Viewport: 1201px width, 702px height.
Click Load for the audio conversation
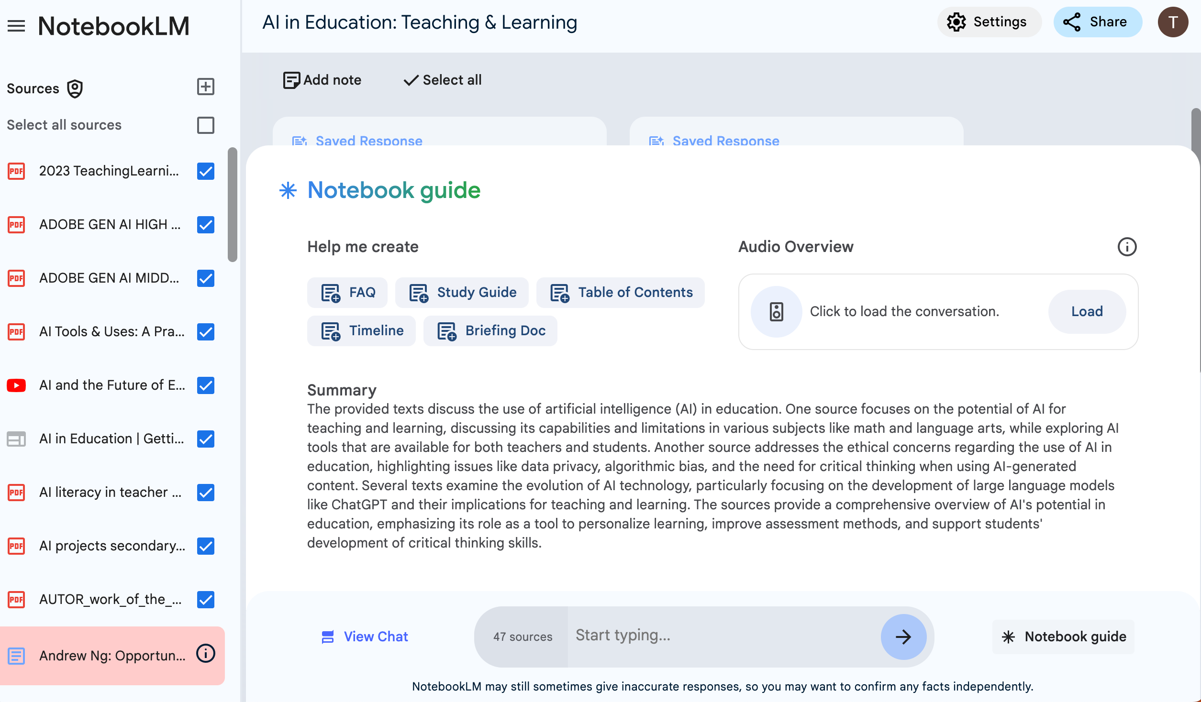(x=1087, y=312)
